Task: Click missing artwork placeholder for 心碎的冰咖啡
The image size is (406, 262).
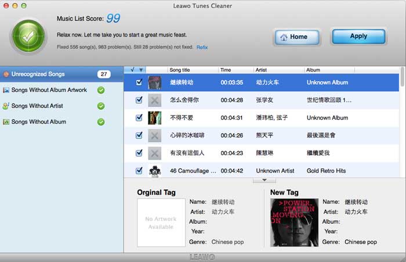Action: tap(155, 135)
